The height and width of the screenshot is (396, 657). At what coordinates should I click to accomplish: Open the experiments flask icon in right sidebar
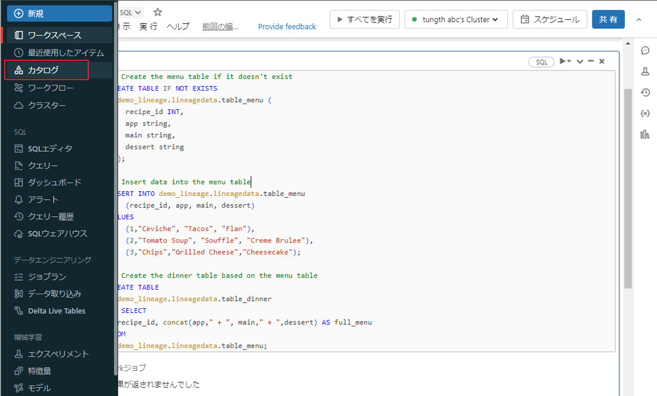(x=644, y=72)
